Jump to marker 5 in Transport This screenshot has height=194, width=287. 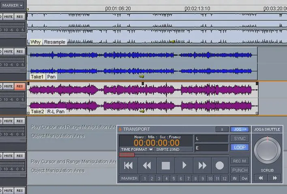(x=173, y=179)
